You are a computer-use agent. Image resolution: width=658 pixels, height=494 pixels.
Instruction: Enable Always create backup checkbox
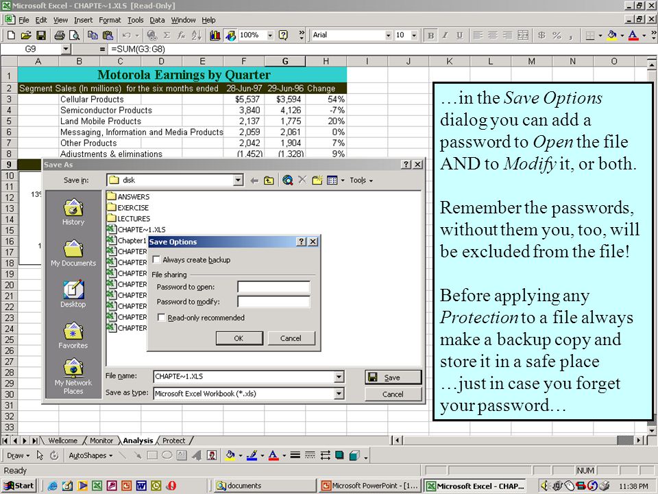click(157, 259)
